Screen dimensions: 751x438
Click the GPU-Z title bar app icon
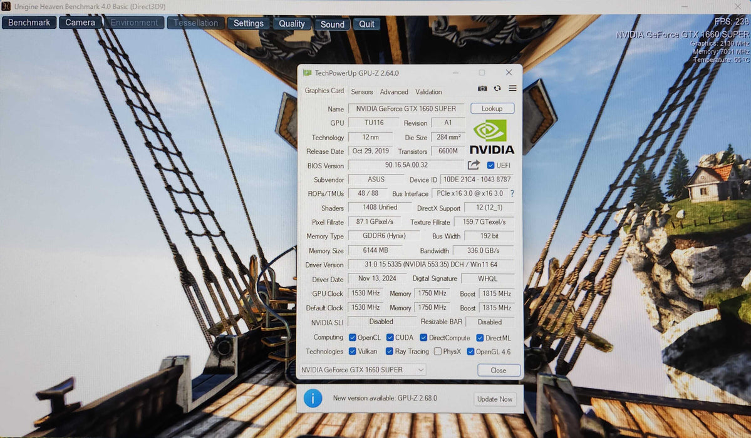[x=307, y=73]
